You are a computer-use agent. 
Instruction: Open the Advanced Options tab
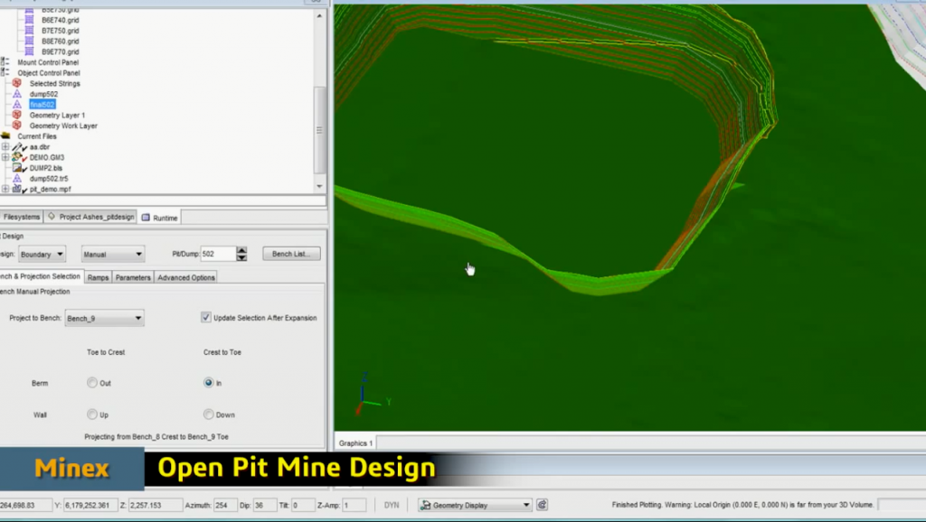point(186,277)
